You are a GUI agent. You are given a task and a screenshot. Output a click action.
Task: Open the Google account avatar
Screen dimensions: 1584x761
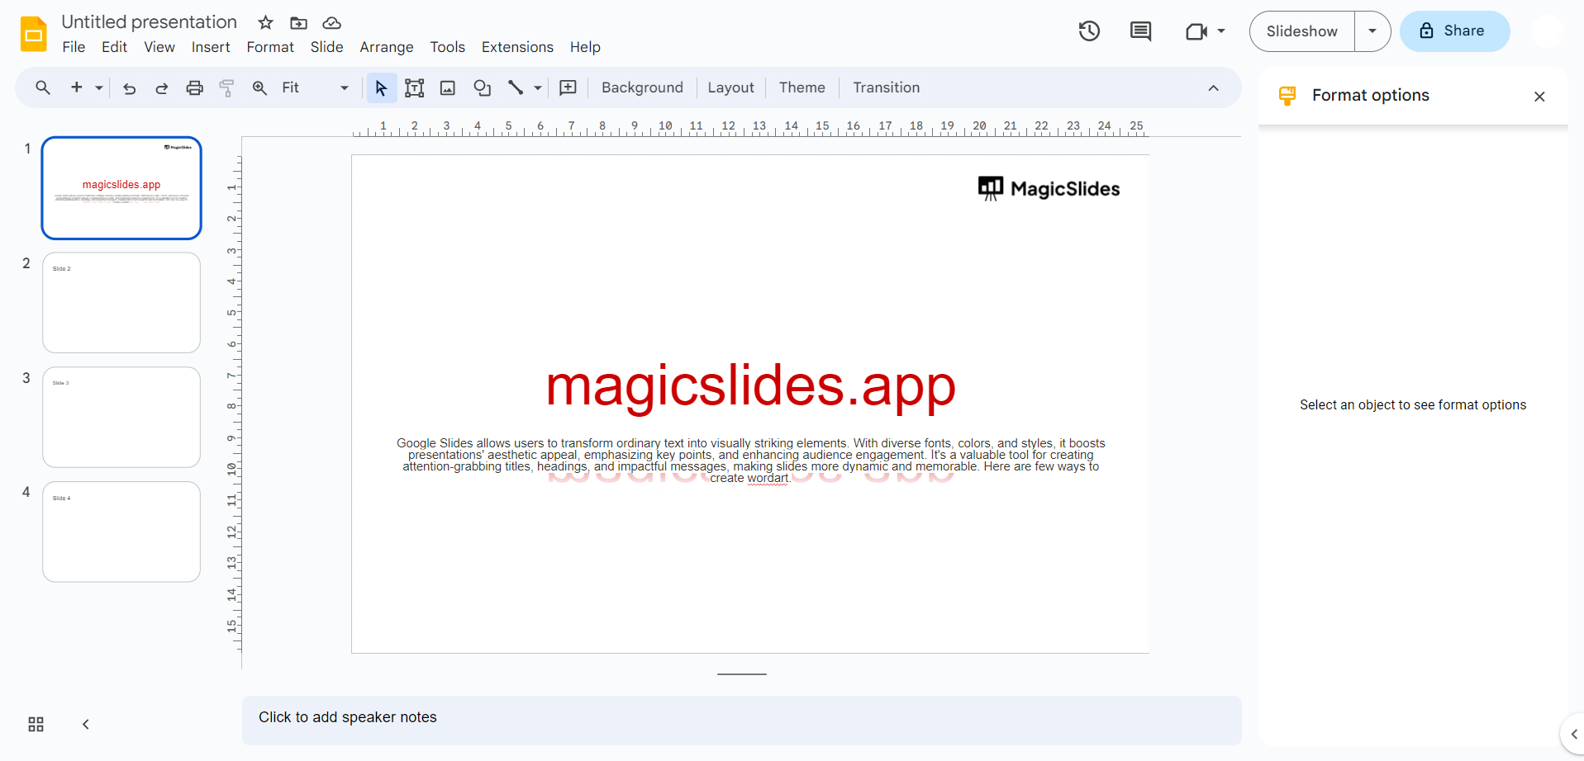coord(1546,31)
